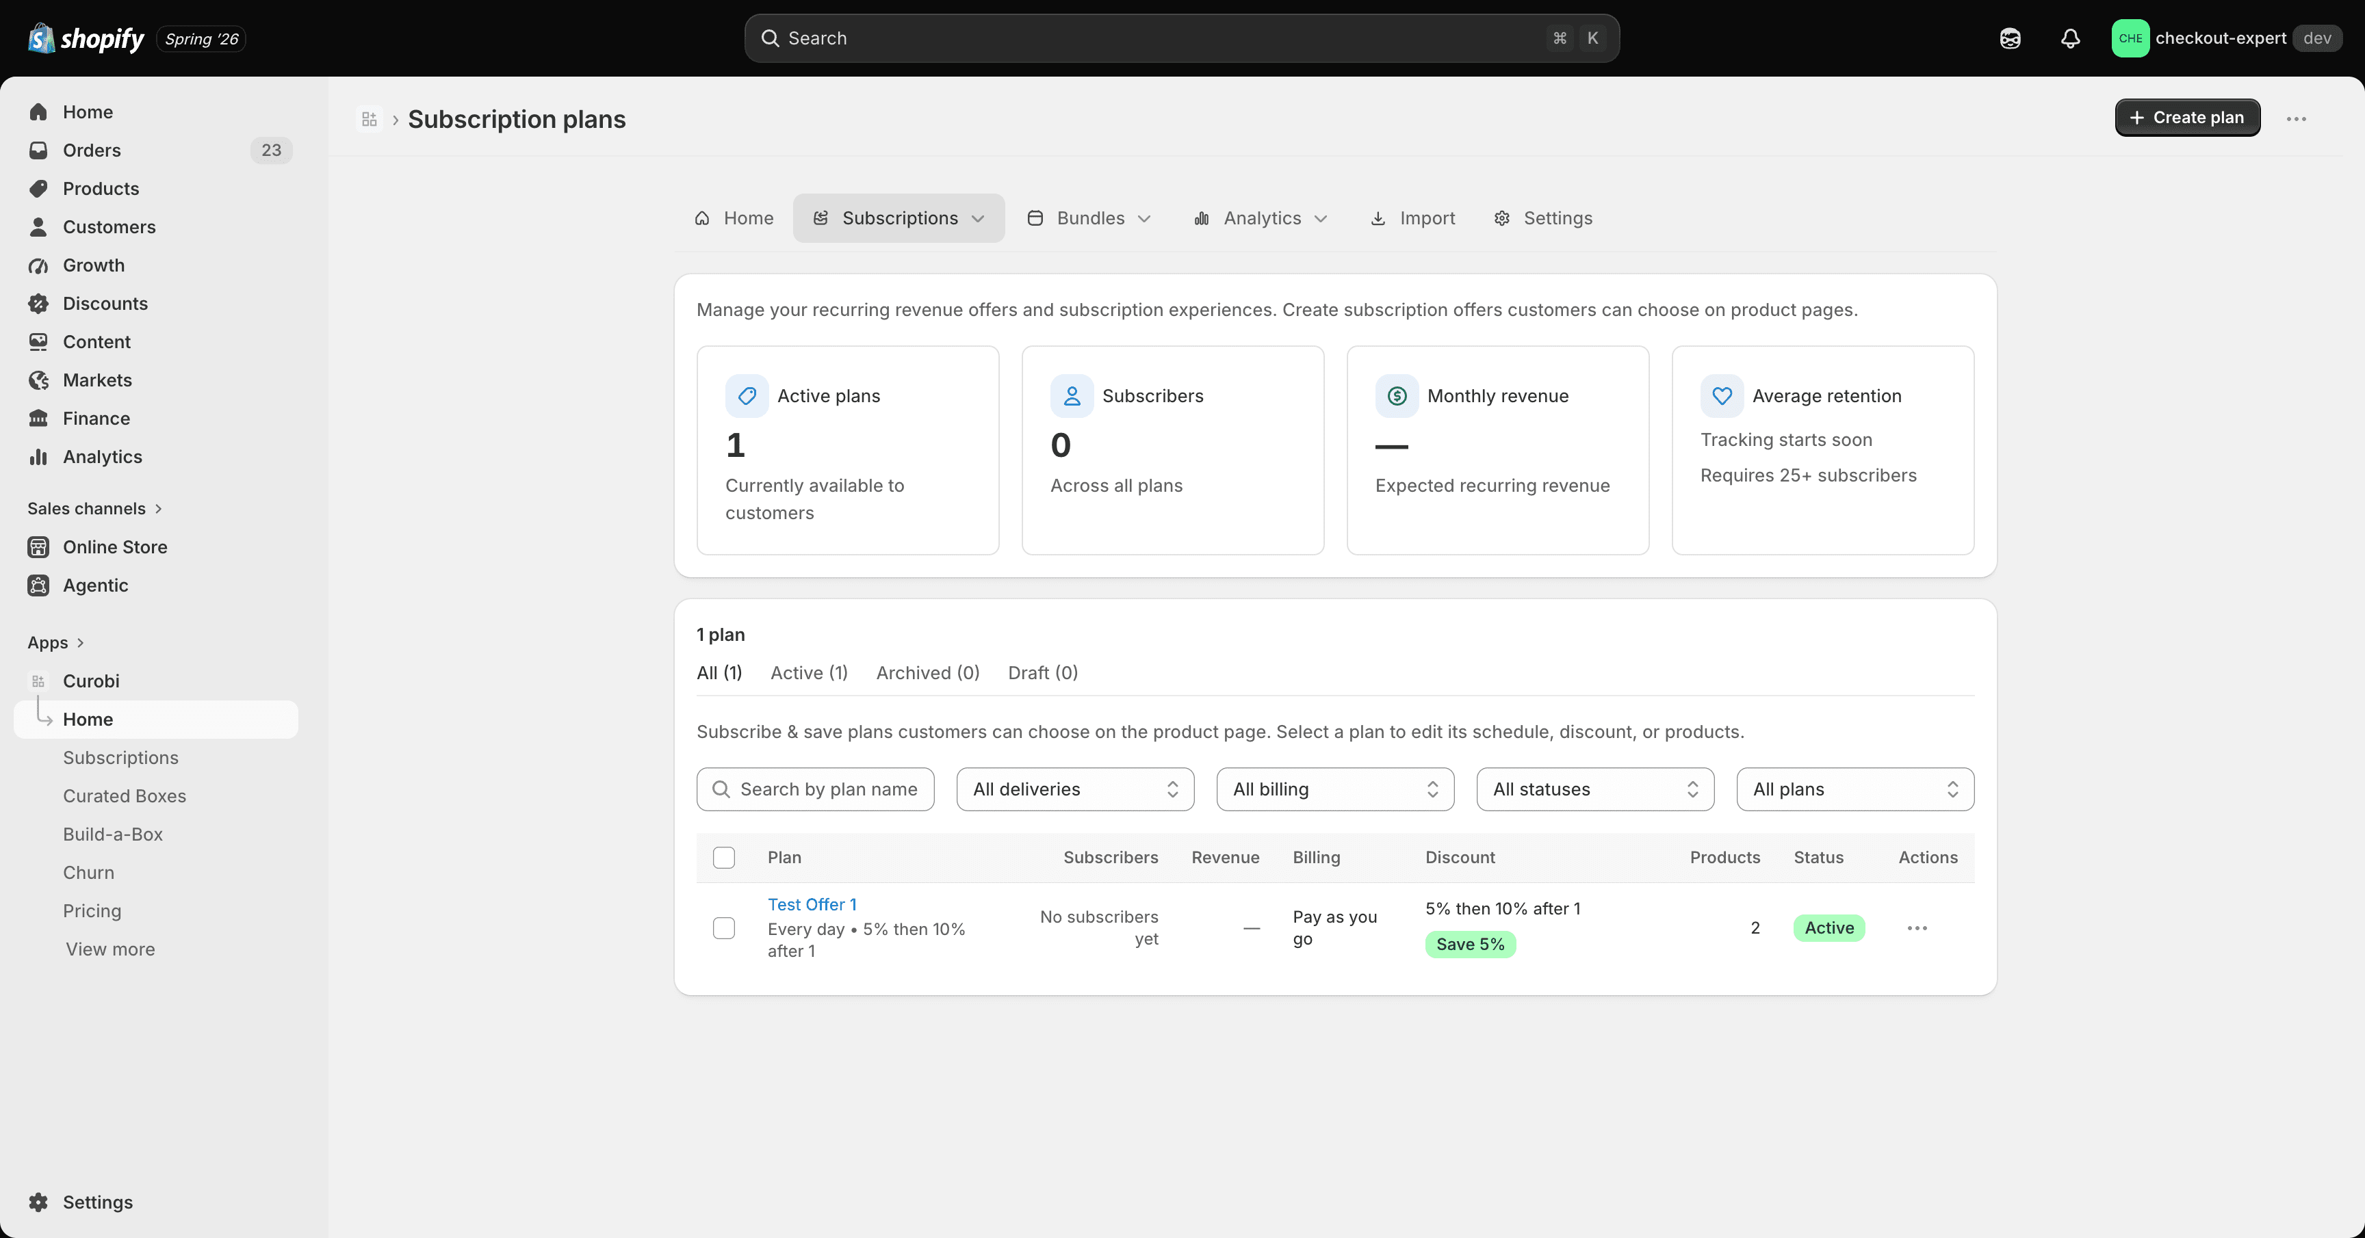Open Churn in sidebar
This screenshot has height=1238, width=2365.
click(x=88, y=873)
